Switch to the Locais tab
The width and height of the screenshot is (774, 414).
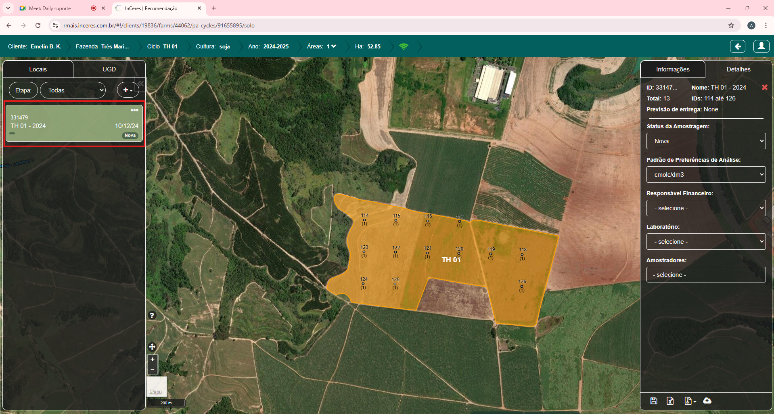coord(38,69)
